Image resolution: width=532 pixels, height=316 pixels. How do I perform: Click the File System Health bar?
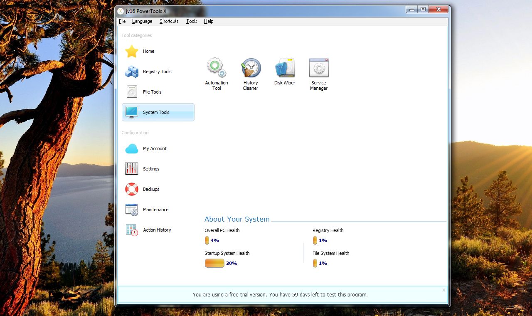point(315,263)
